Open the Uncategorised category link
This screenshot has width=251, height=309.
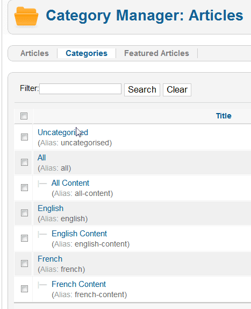pyautogui.click(x=63, y=132)
